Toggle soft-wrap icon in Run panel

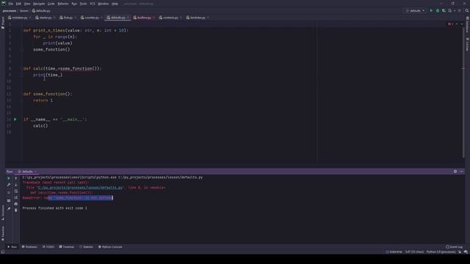click(16, 191)
